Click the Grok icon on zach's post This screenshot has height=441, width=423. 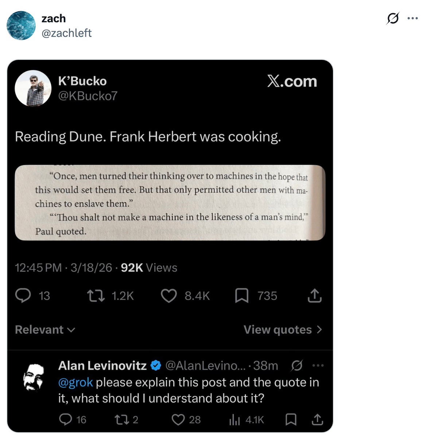click(393, 18)
